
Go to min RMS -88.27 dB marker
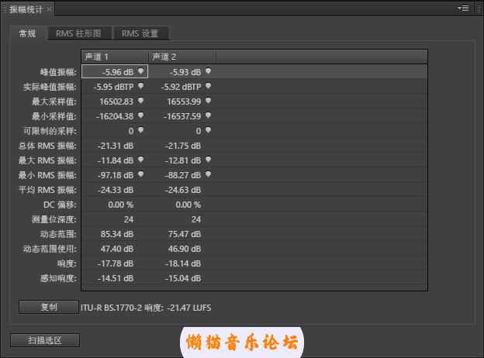click(x=209, y=174)
